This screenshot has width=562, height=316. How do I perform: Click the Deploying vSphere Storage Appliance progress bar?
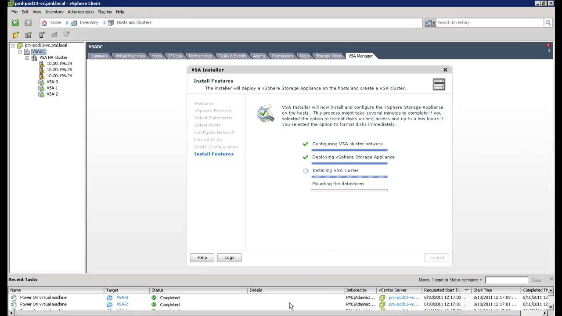coord(349,163)
